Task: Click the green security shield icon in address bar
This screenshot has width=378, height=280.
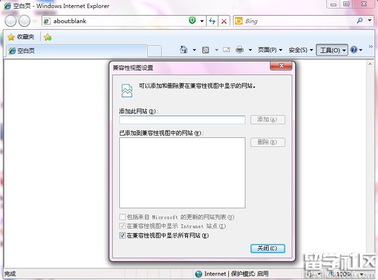Action: (192, 21)
